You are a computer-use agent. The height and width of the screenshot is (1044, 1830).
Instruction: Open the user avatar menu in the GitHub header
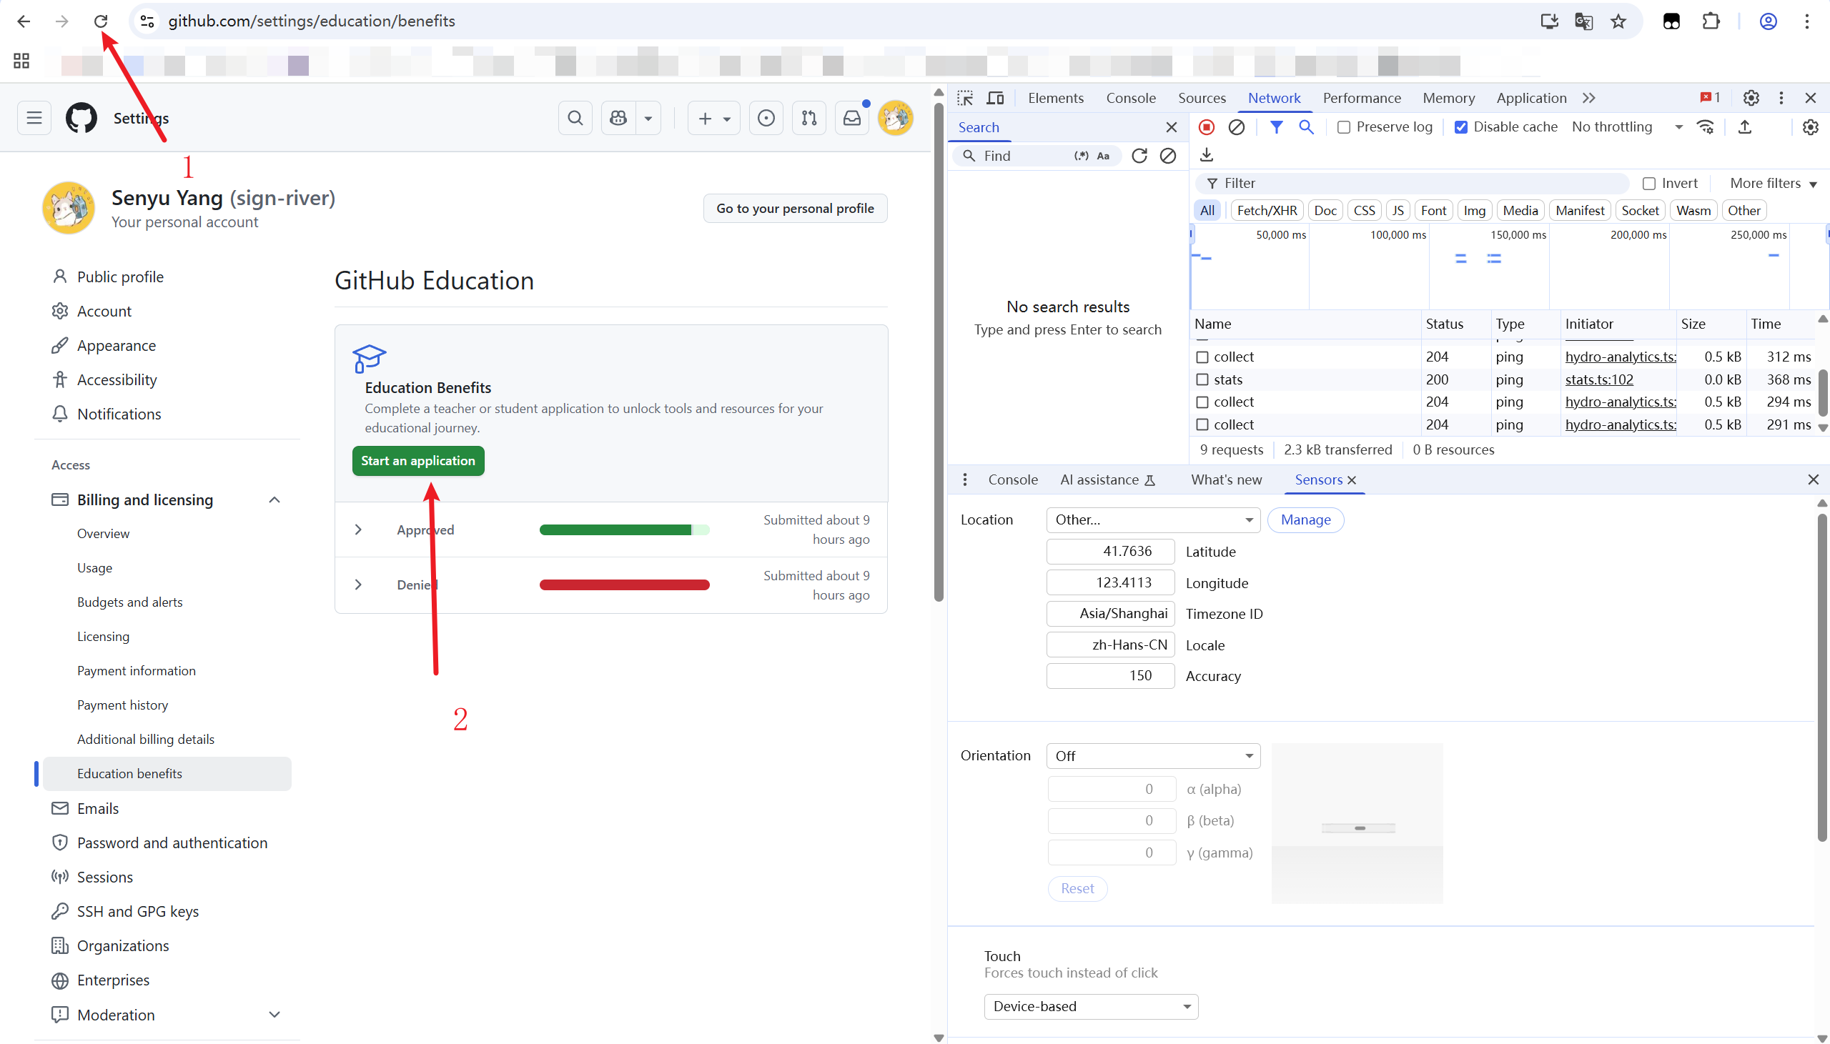click(x=896, y=118)
